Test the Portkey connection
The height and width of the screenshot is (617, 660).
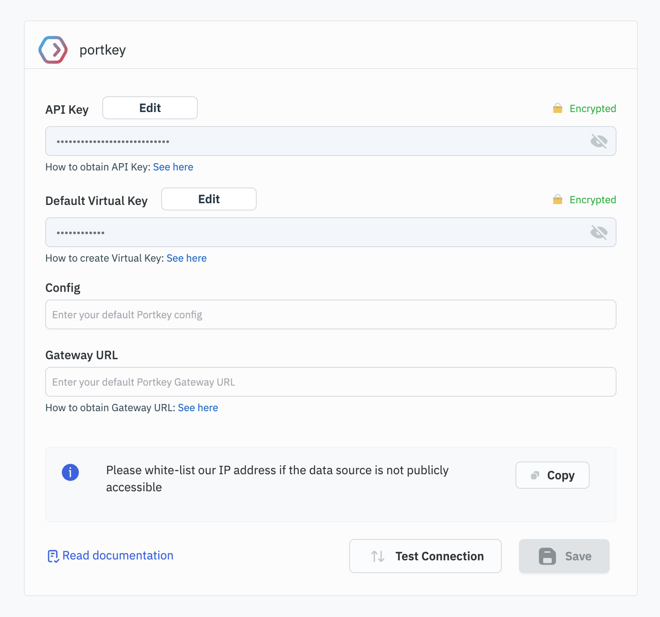coord(426,556)
